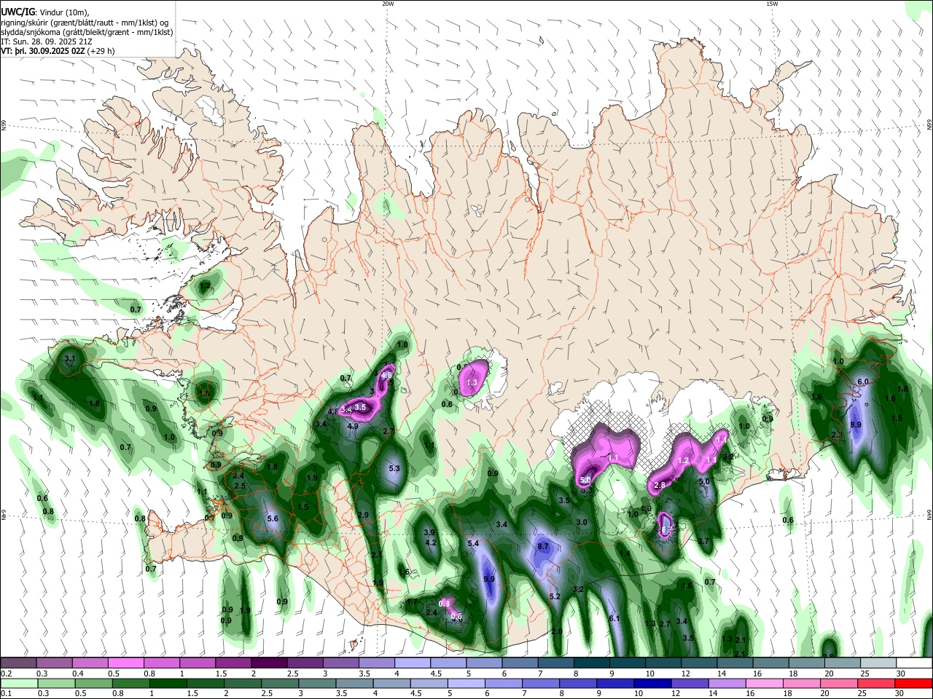Click the '2.5' value in the southwest

[x=239, y=486]
